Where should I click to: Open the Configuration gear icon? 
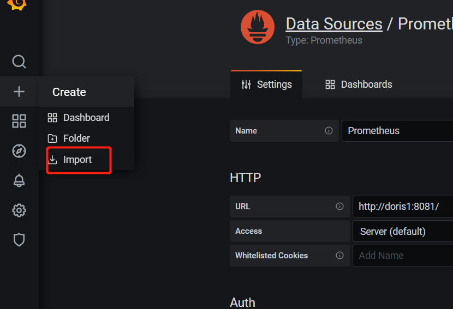pyautogui.click(x=19, y=210)
